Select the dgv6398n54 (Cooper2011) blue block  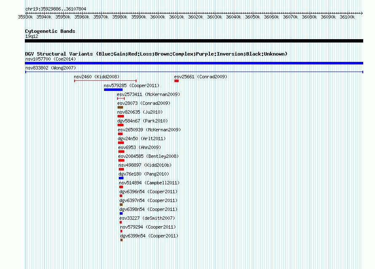121,213
